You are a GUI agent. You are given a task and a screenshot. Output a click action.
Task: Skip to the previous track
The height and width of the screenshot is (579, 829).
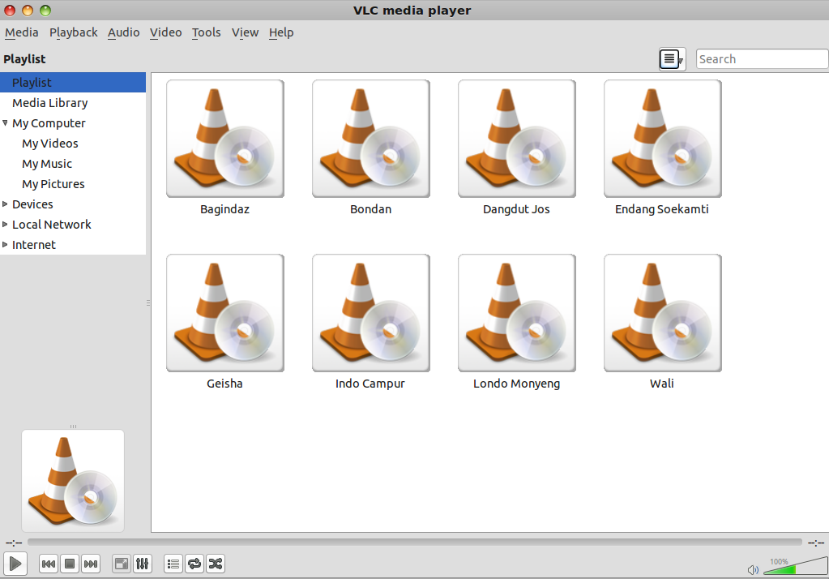(49, 564)
